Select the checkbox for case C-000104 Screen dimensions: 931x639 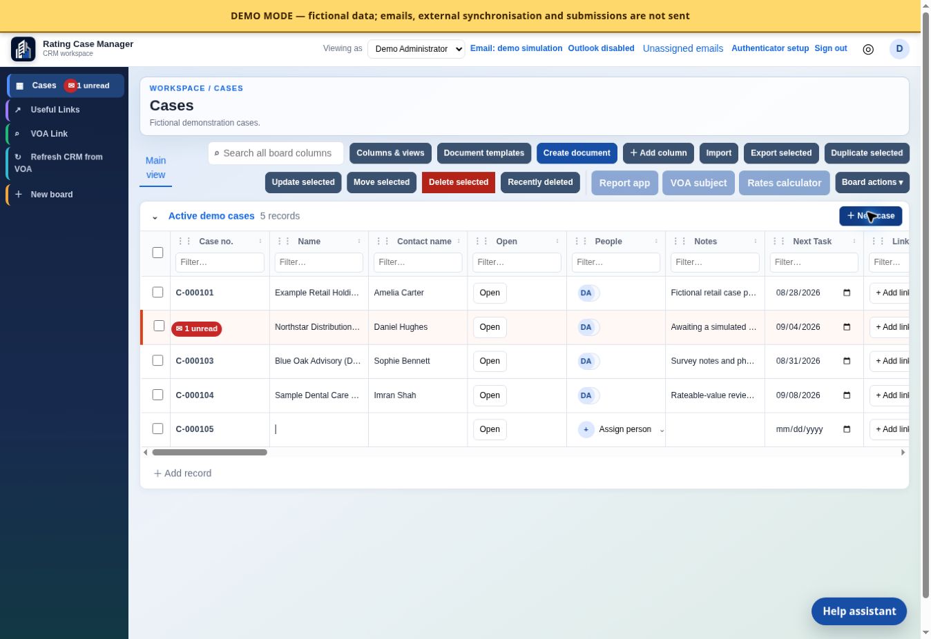tap(157, 395)
